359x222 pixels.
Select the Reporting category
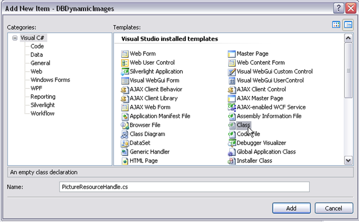(43, 96)
